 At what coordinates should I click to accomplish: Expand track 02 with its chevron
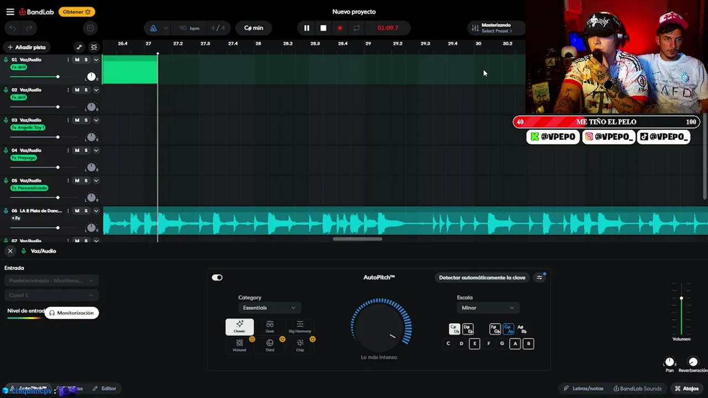point(96,90)
